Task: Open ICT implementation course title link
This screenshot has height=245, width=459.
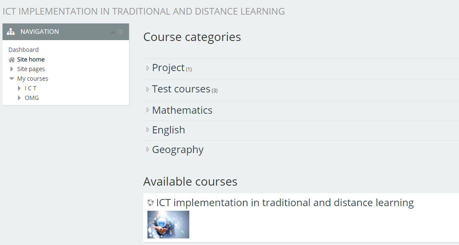Action: [x=285, y=203]
